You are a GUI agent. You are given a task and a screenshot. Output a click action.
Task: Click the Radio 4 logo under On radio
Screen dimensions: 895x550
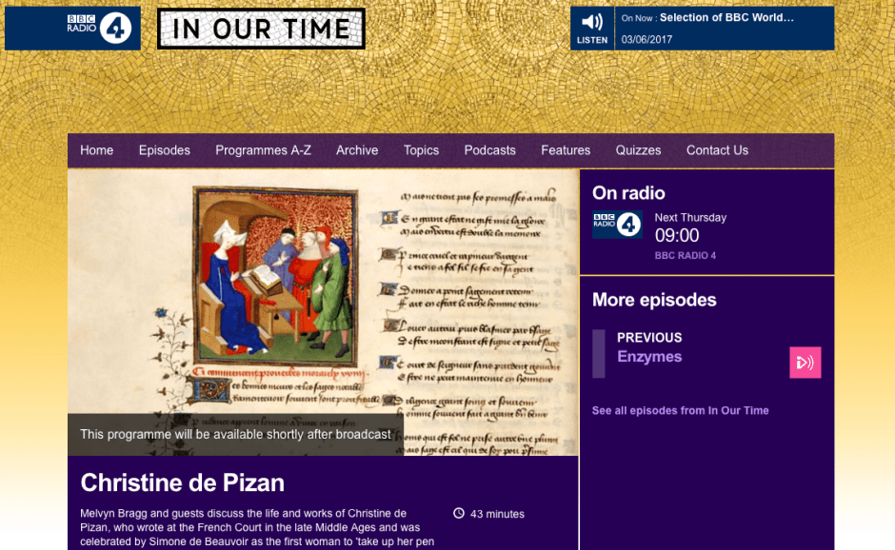617,225
